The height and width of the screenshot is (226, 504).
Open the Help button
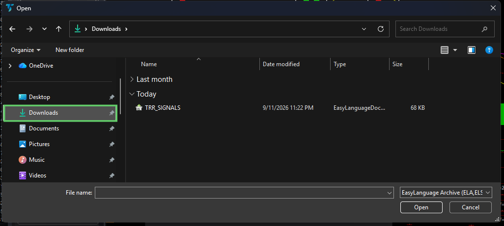click(x=489, y=50)
